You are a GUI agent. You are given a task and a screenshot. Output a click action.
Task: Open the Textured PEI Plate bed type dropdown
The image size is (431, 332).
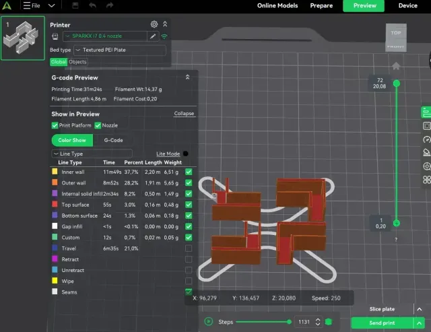point(120,50)
